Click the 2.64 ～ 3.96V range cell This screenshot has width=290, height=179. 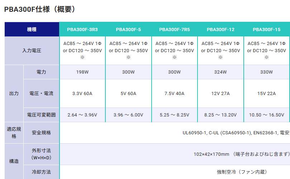[82, 115]
